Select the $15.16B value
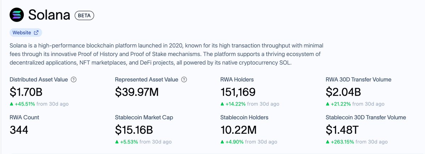 coord(134,130)
